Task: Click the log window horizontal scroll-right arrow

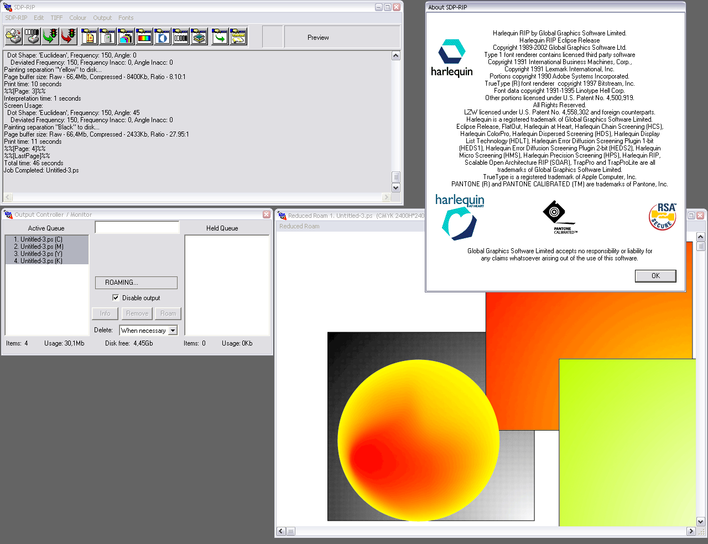Action: coord(386,197)
